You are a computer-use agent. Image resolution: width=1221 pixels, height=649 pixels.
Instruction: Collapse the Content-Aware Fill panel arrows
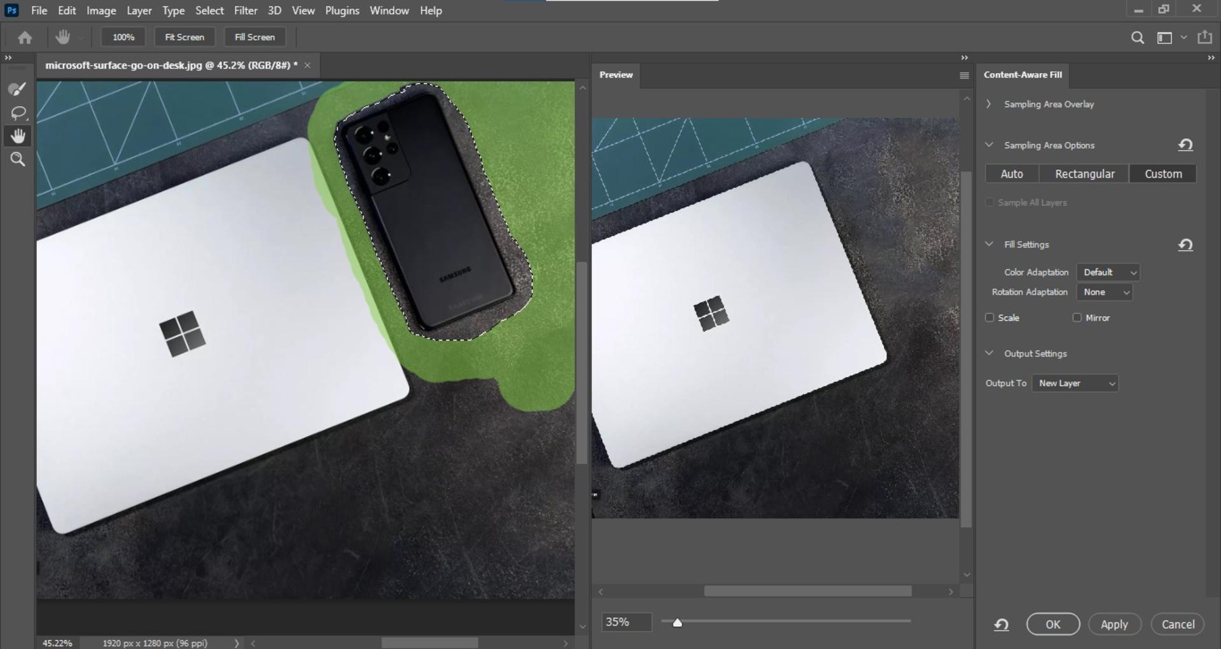click(1211, 58)
